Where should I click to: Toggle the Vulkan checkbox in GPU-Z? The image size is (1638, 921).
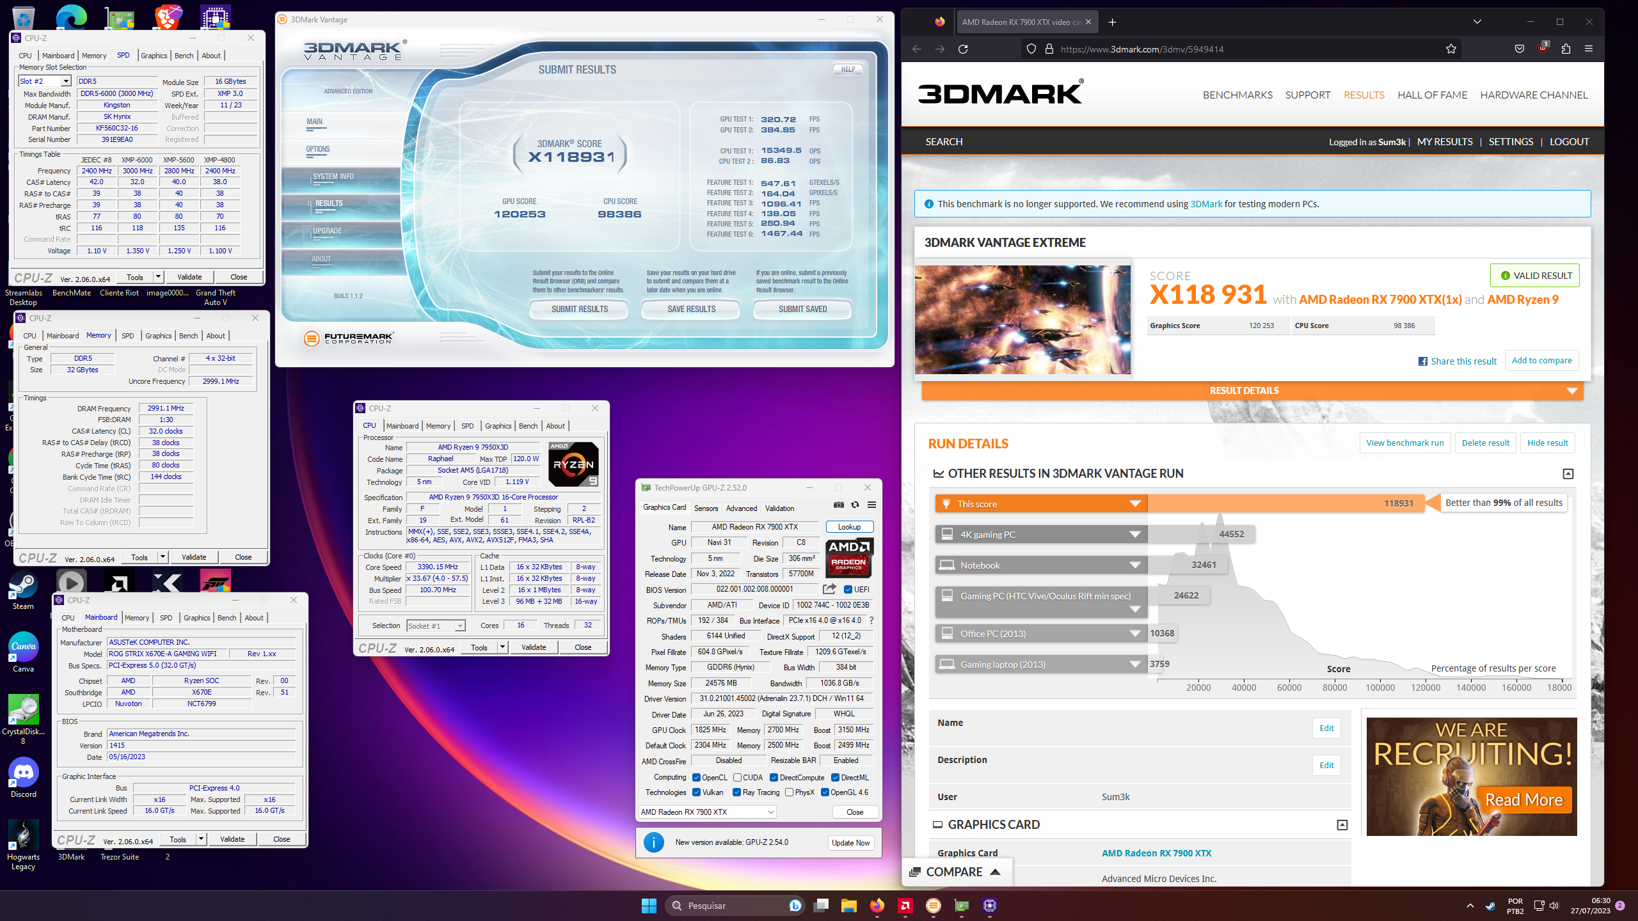pos(696,792)
